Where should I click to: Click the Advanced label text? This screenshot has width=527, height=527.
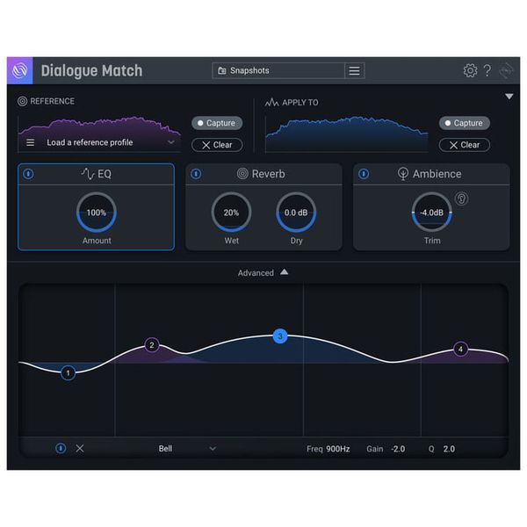click(256, 273)
